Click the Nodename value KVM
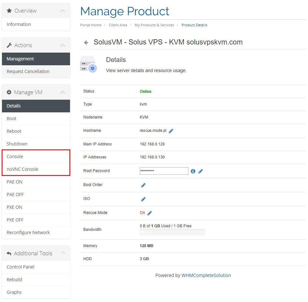Viewport: 308px width, 302px height. (144, 117)
